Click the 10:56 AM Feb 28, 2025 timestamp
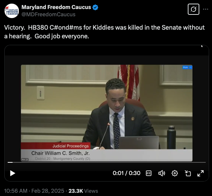The image size is (212, 196). coord(34,191)
